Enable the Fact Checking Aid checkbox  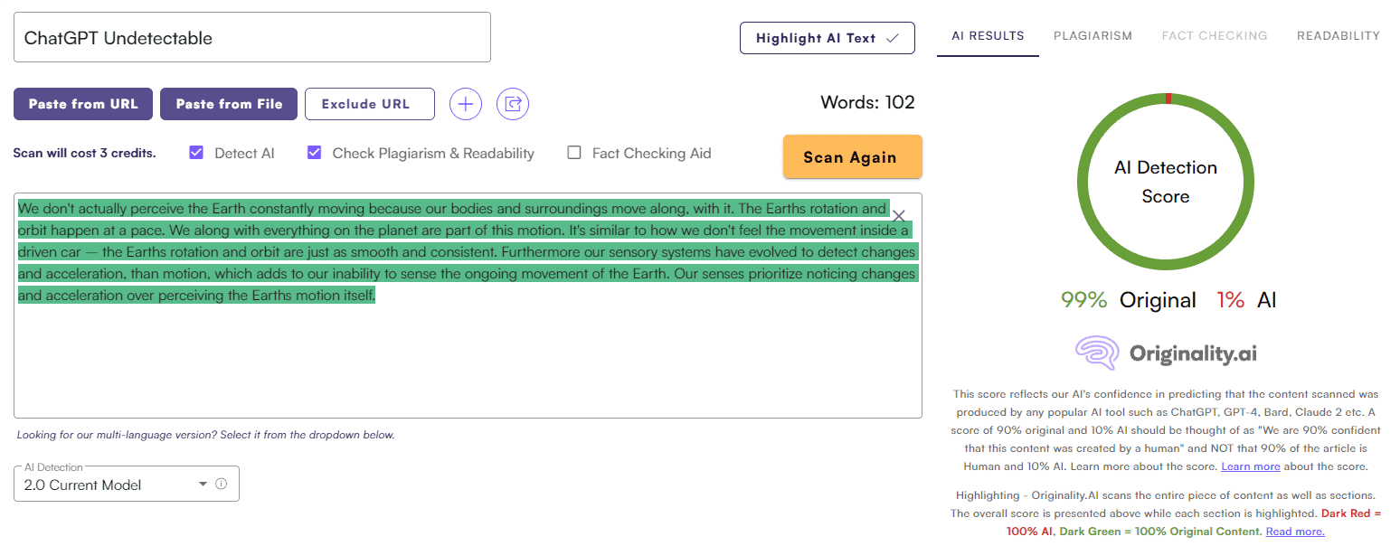click(573, 153)
